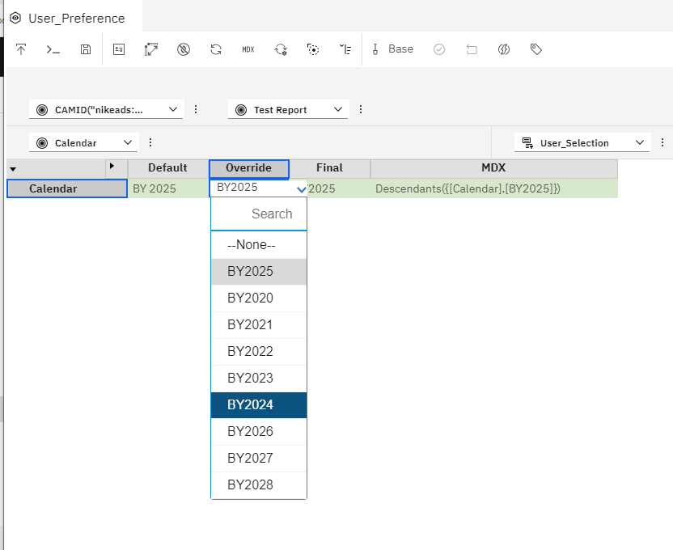Click the upload arrow icon on the toolbar

(21, 49)
